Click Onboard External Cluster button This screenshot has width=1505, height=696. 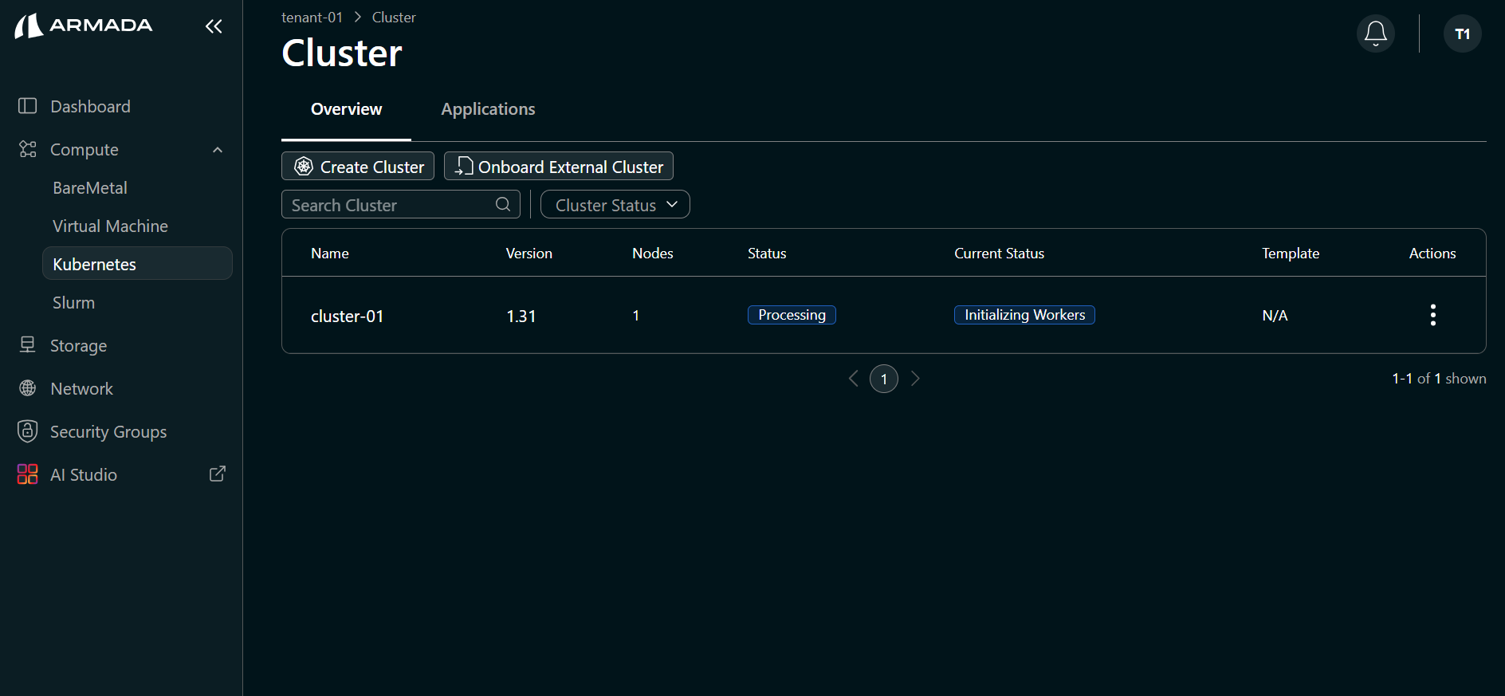tap(559, 166)
